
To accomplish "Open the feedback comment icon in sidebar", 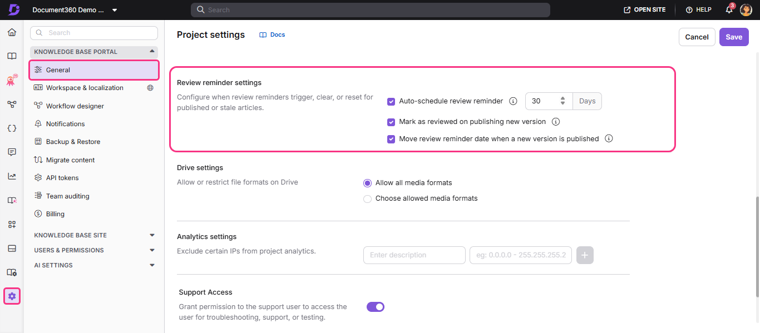I will pos(12,152).
